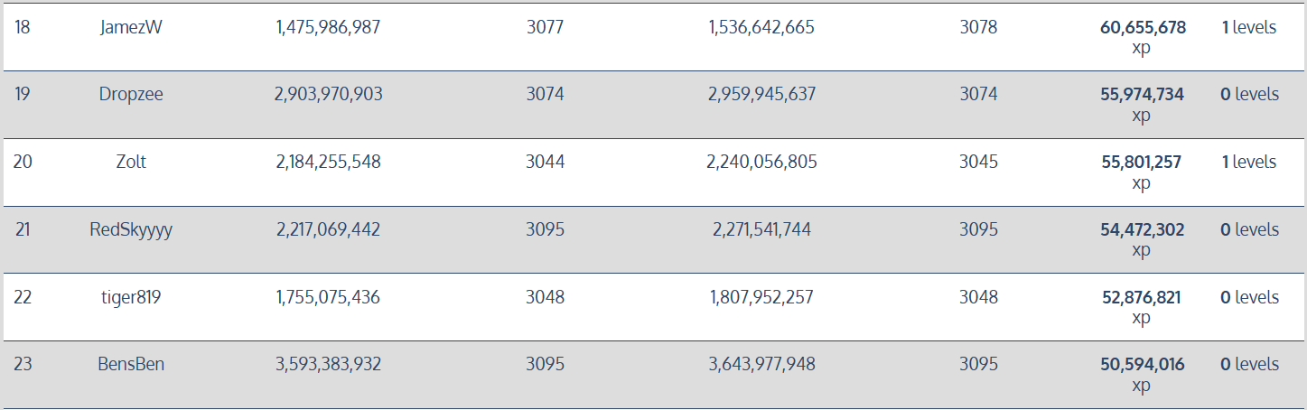Click RedSkyyyy's 54,472,302 xp gain
Screen dimensions: 1307x410
(x=1142, y=239)
